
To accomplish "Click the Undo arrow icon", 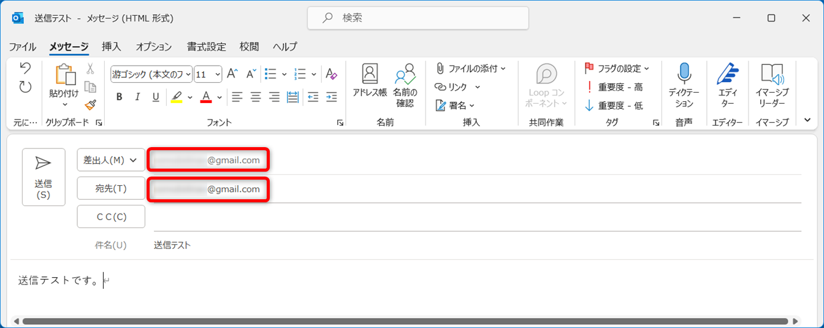I will pyautogui.click(x=25, y=67).
